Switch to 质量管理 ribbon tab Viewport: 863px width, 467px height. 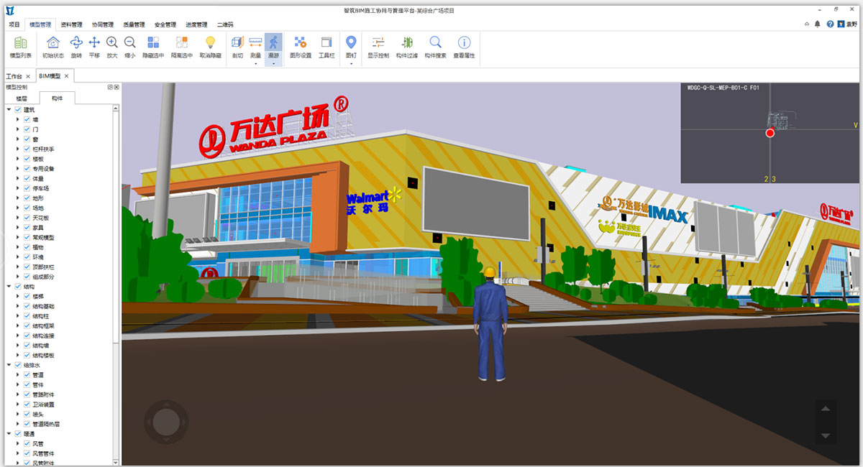[x=134, y=24]
